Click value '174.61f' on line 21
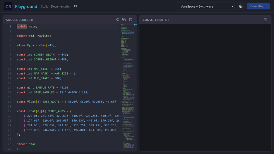This screenshot has width=274, height=154. coord(33,121)
